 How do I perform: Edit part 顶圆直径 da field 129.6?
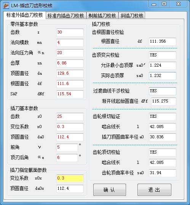[x=70, y=74]
